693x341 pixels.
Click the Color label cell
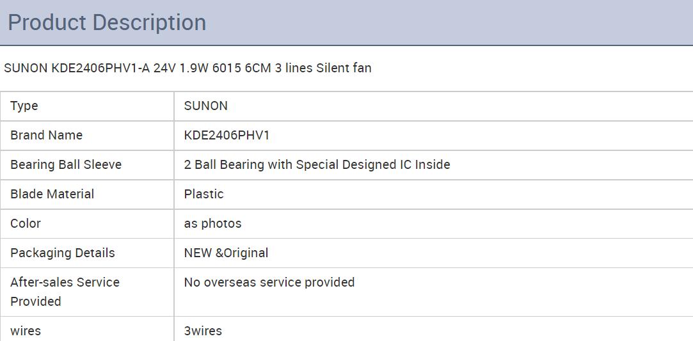coord(87,223)
